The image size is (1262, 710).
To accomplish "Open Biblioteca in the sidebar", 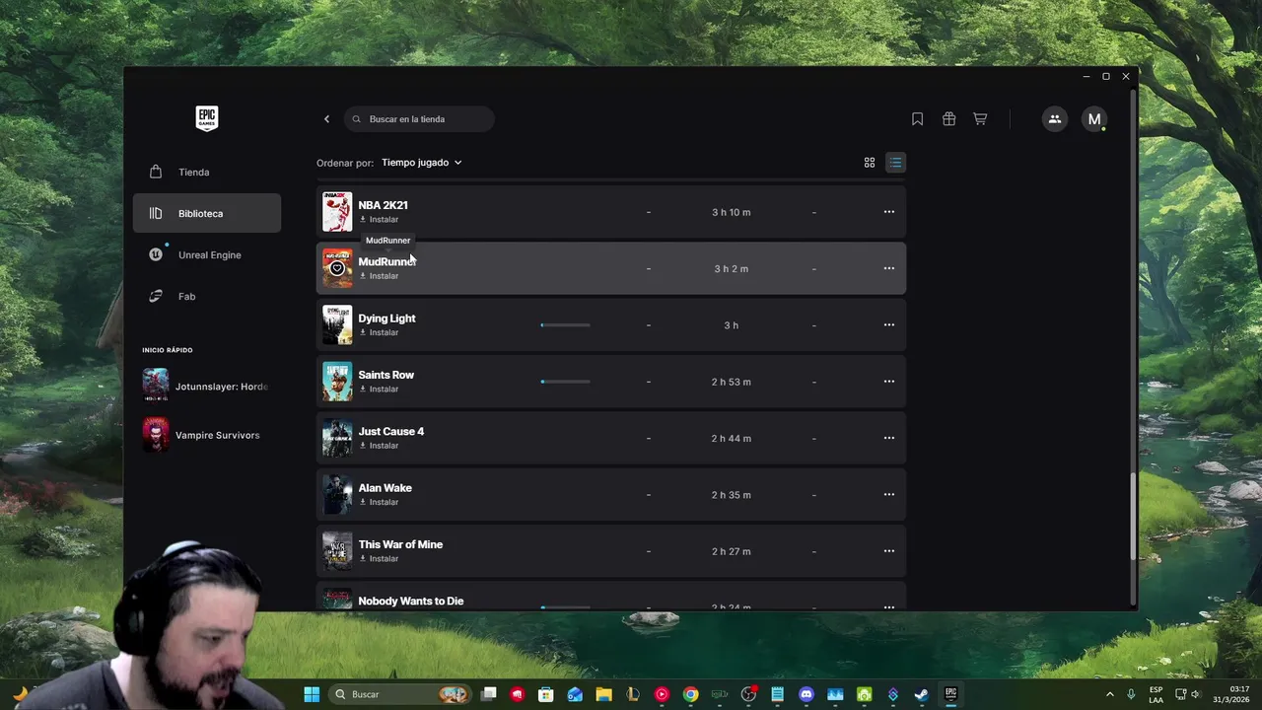I will (207, 213).
